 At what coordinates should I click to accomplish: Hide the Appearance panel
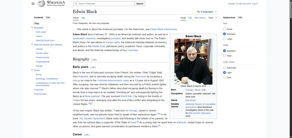point(240,17)
